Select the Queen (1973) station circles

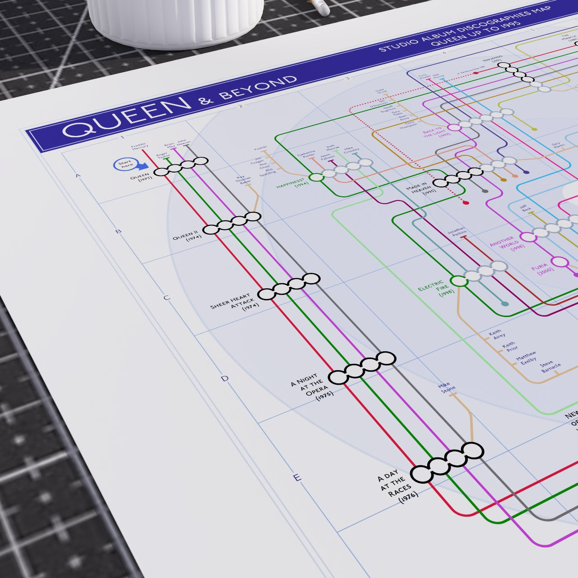click(181, 167)
